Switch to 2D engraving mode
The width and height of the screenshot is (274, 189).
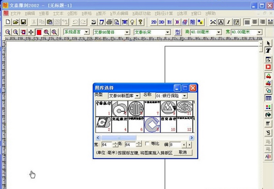click(154, 22)
